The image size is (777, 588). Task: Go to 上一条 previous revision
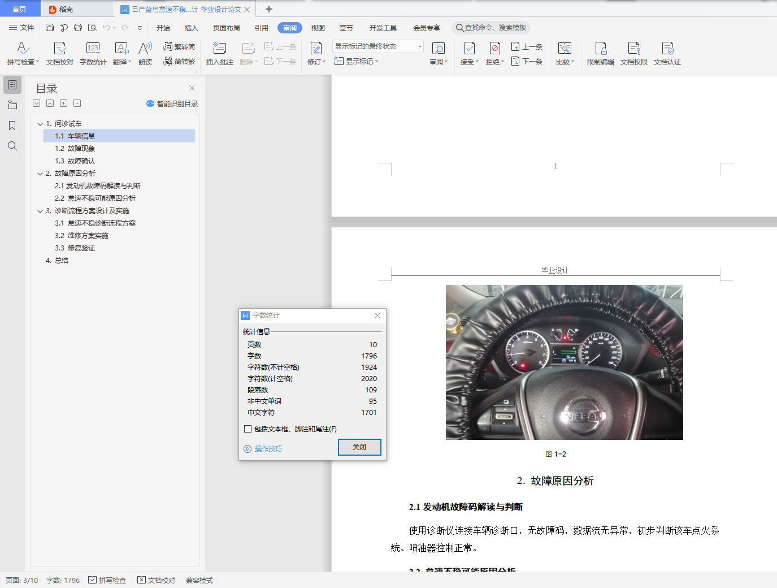527,46
